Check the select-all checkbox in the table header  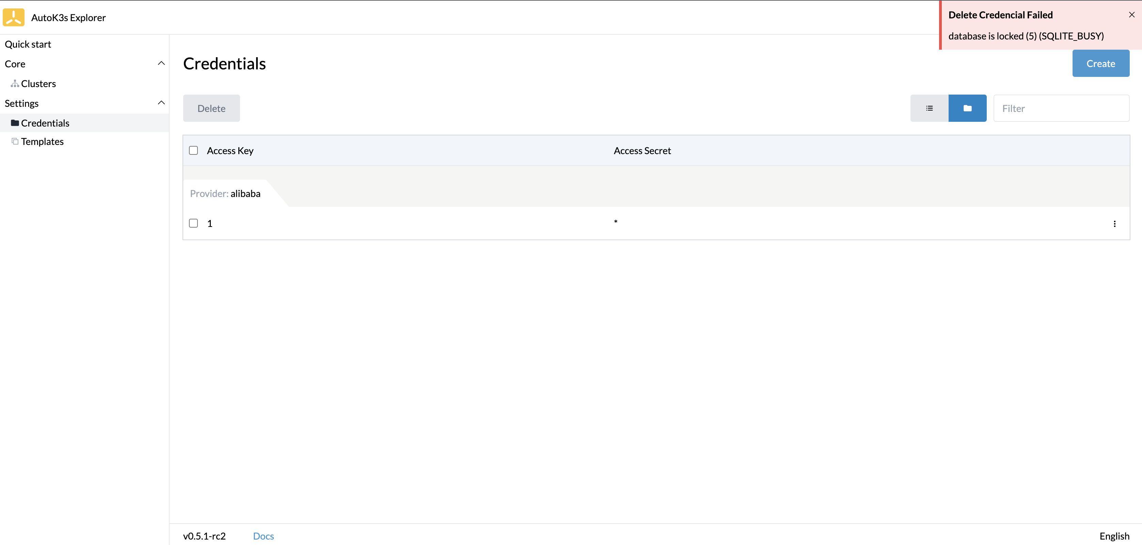point(193,150)
